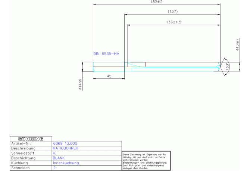Click the Schneidstoff label cell

pyautogui.click(x=23, y=153)
